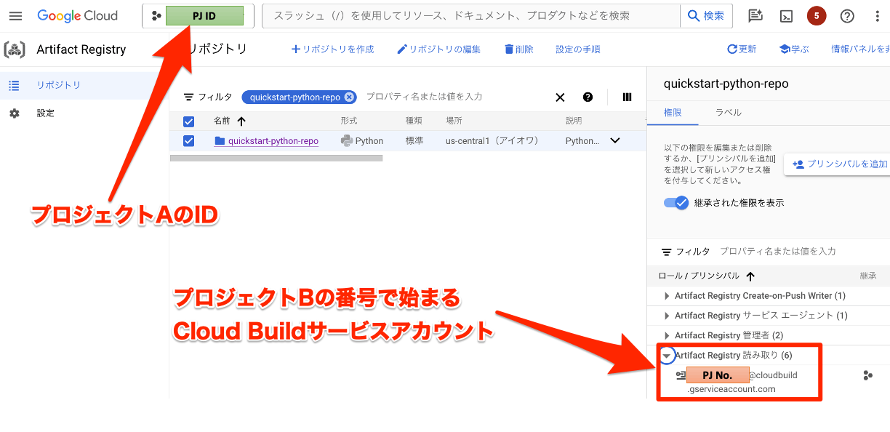Clear all filters with the X icon

560,97
